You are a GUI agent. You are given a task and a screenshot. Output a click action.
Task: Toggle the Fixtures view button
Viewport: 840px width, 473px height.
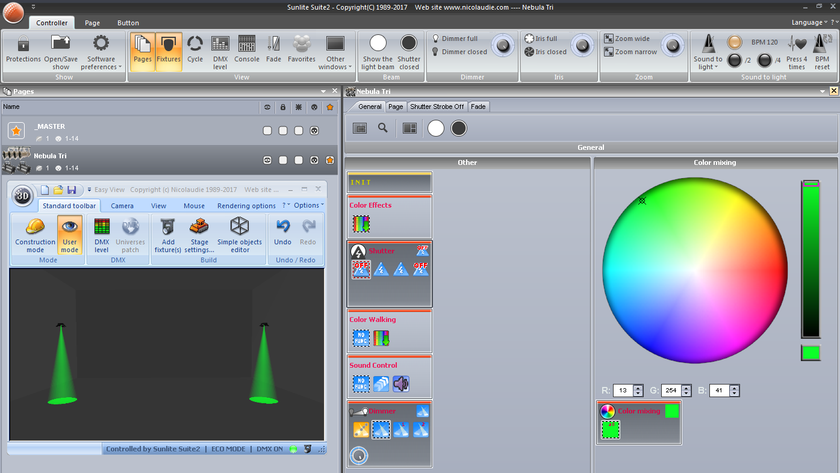click(x=169, y=51)
